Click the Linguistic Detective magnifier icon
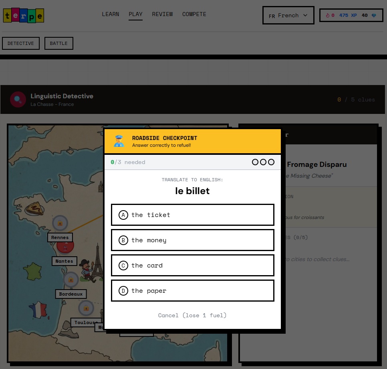This screenshot has width=387, height=369. coord(18,99)
